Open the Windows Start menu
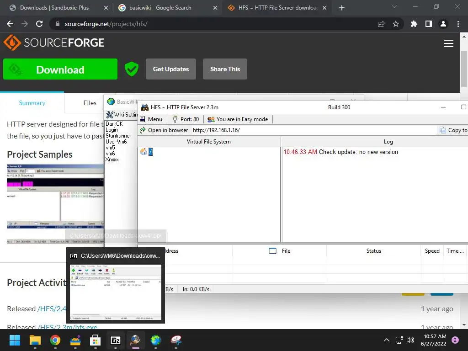Screen dimensions: 468x351 click(x=15, y=340)
